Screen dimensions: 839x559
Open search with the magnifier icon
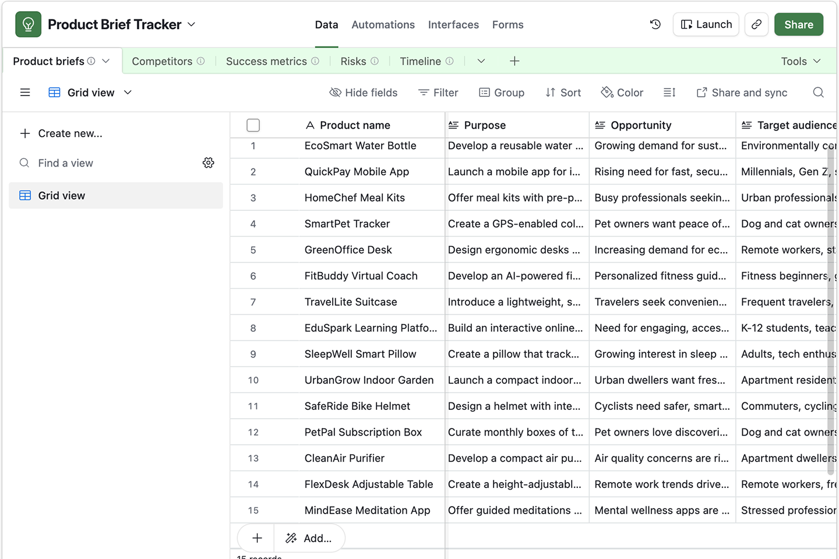819,93
